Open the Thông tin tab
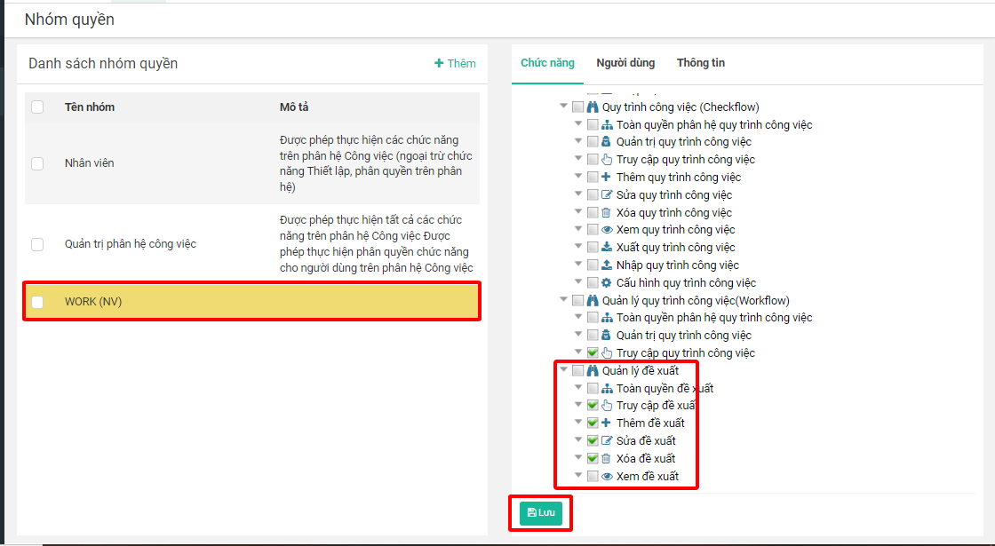Screen dimensions: 995x546 pyautogui.click(x=700, y=63)
